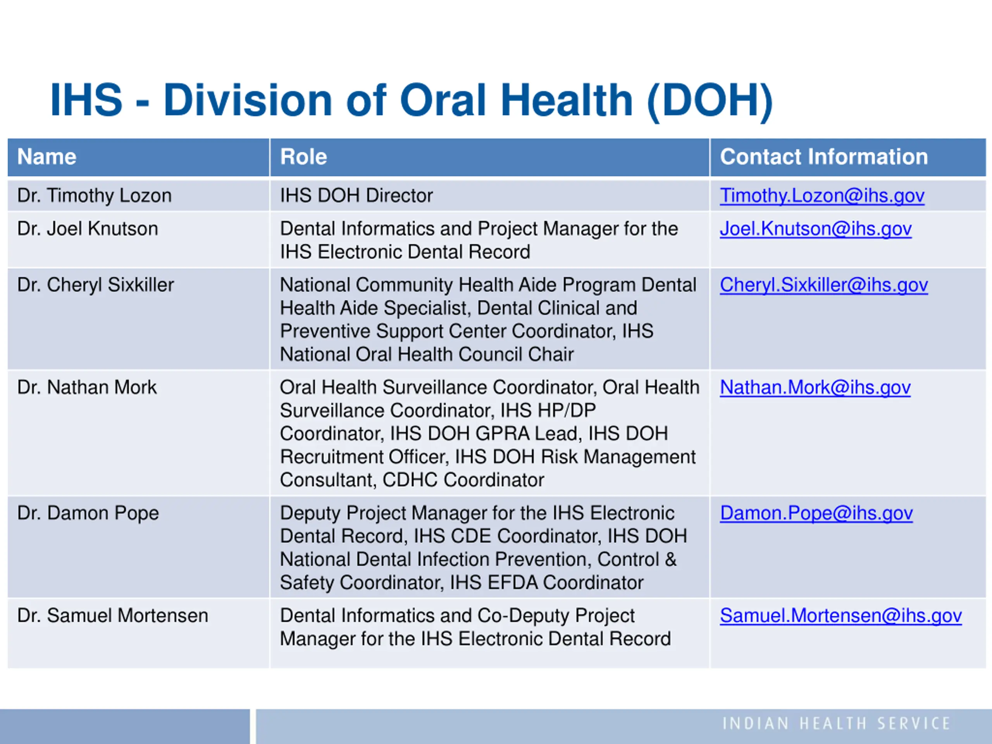Click the Dr. Damon Pope name cell
This screenshot has height=744, width=992.
(x=139, y=547)
